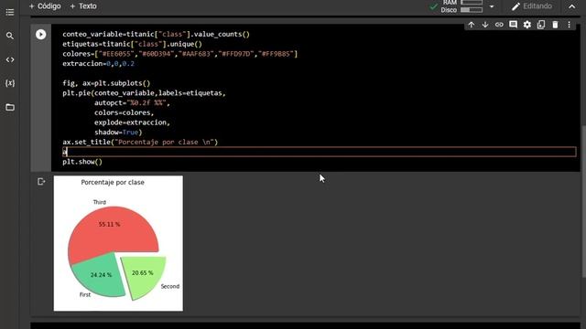Collapse the header with the chevron
This screenshot has width=586, height=329.
[x=571, y=6]
